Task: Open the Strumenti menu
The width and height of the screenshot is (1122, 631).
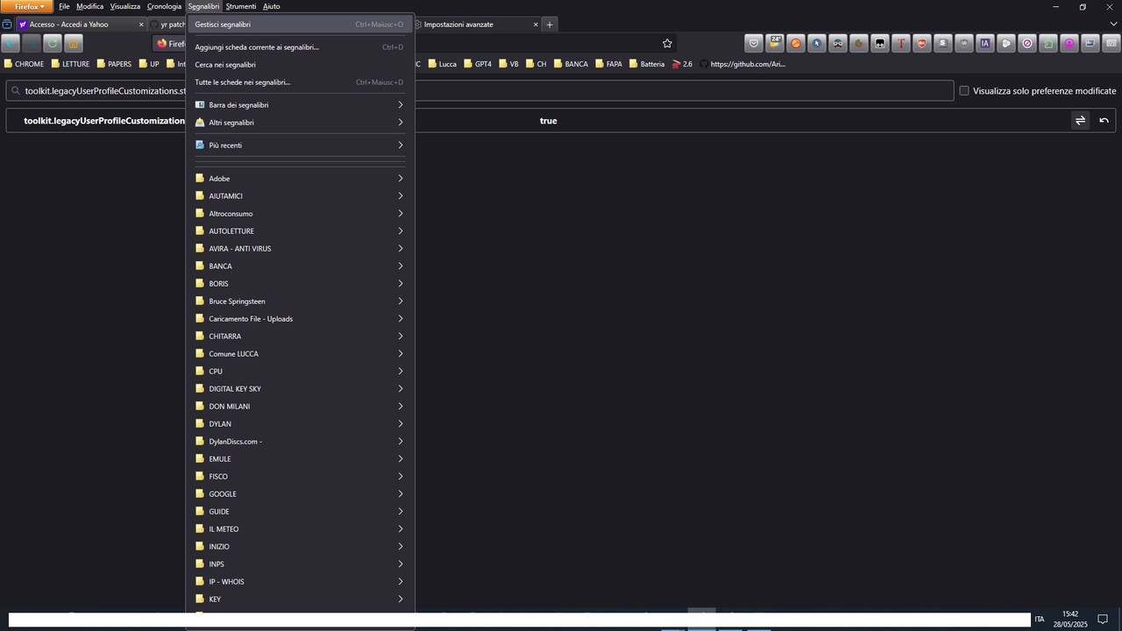Action: click(x=241, y=6)
